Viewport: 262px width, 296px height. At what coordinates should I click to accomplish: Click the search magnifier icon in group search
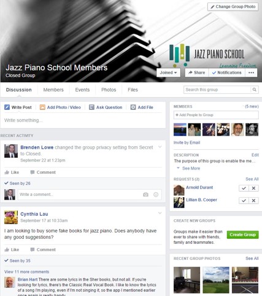[x=255, y=90]
